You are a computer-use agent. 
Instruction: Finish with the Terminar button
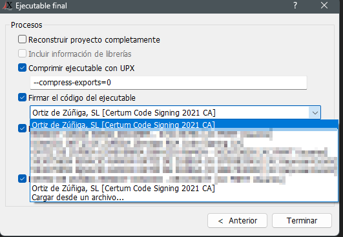(302, 221)
